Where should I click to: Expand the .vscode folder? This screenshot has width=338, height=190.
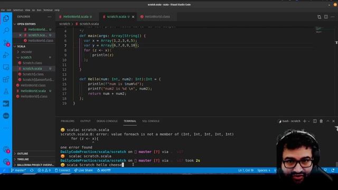[x=26, y=52]
